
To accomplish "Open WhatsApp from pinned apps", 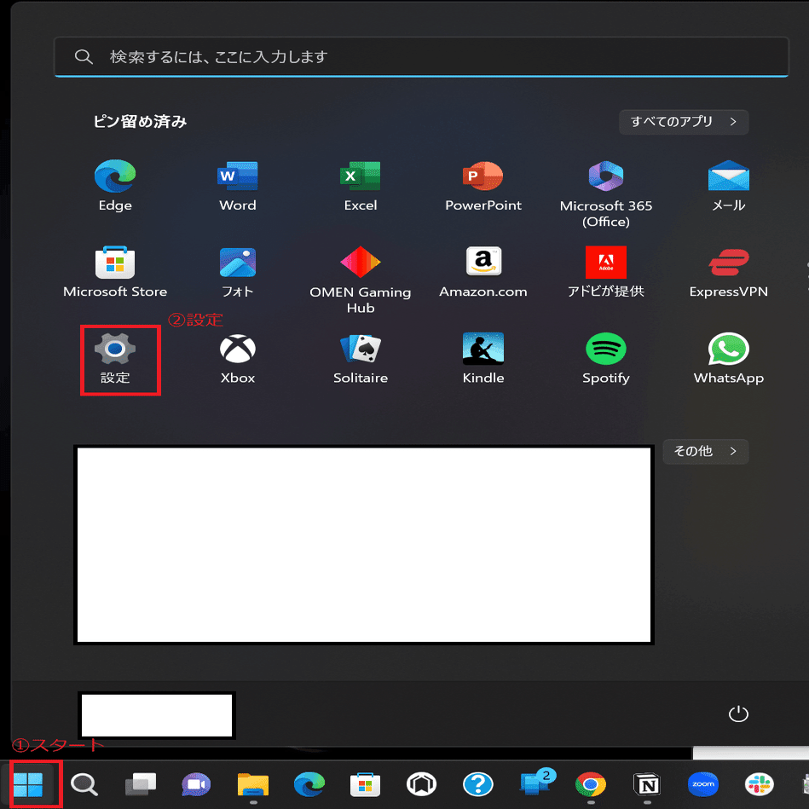I will click(729, 358).
